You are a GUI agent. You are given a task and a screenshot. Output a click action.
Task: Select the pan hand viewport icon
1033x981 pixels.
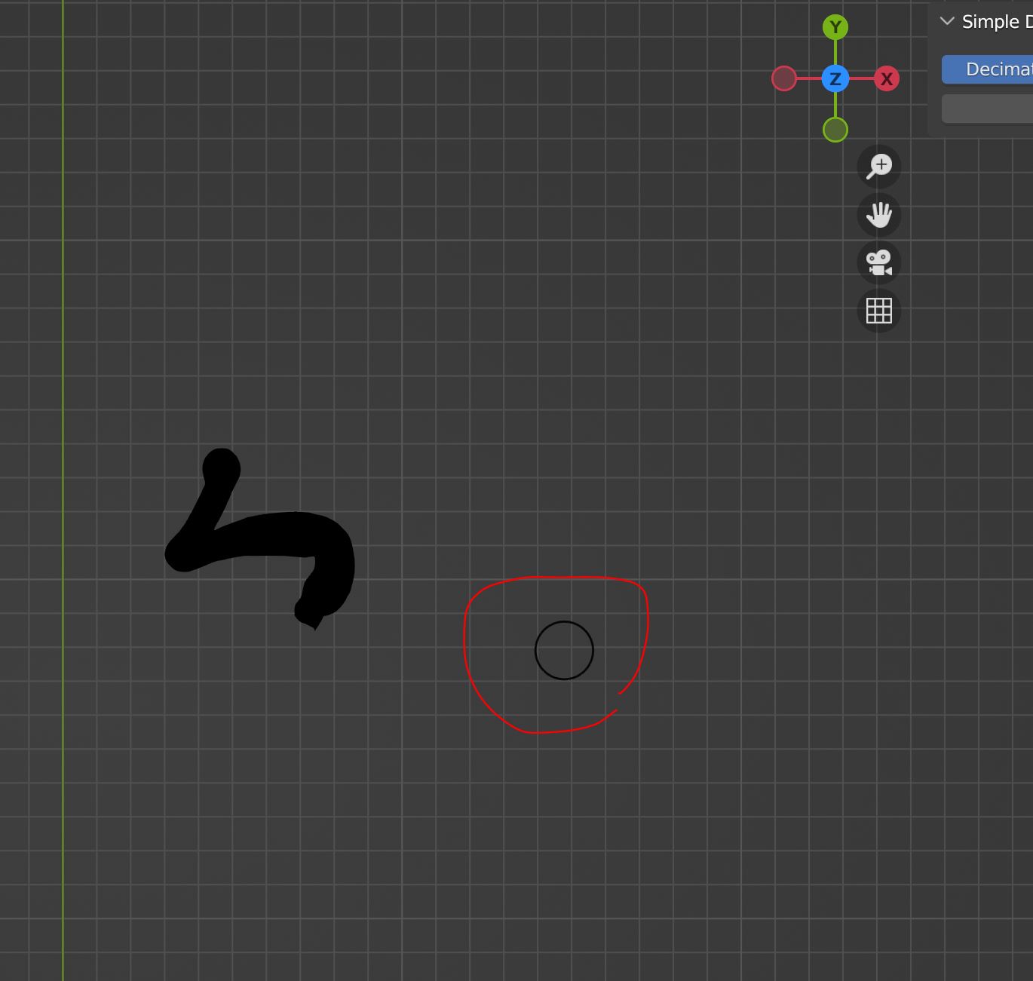pos(879,215)
